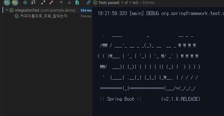Screen dimensions: 224x116
Task: Click the 'Tests passed: 1 of 1 test' text
Action: point(118,2)
